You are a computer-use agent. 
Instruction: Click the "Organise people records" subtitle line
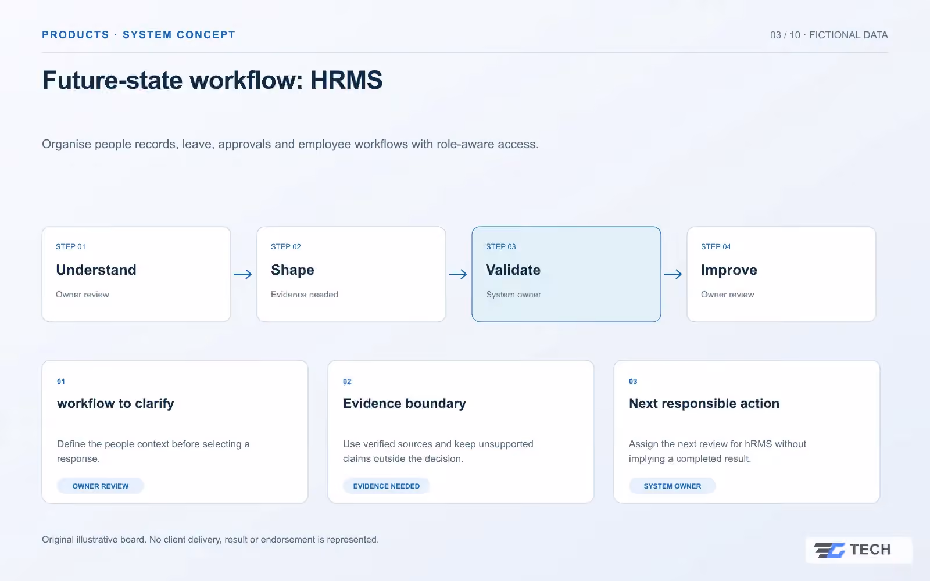(291, 144)
